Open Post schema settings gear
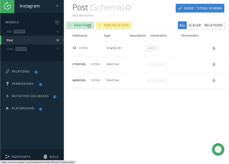229x164 pixels. [128, 8]
